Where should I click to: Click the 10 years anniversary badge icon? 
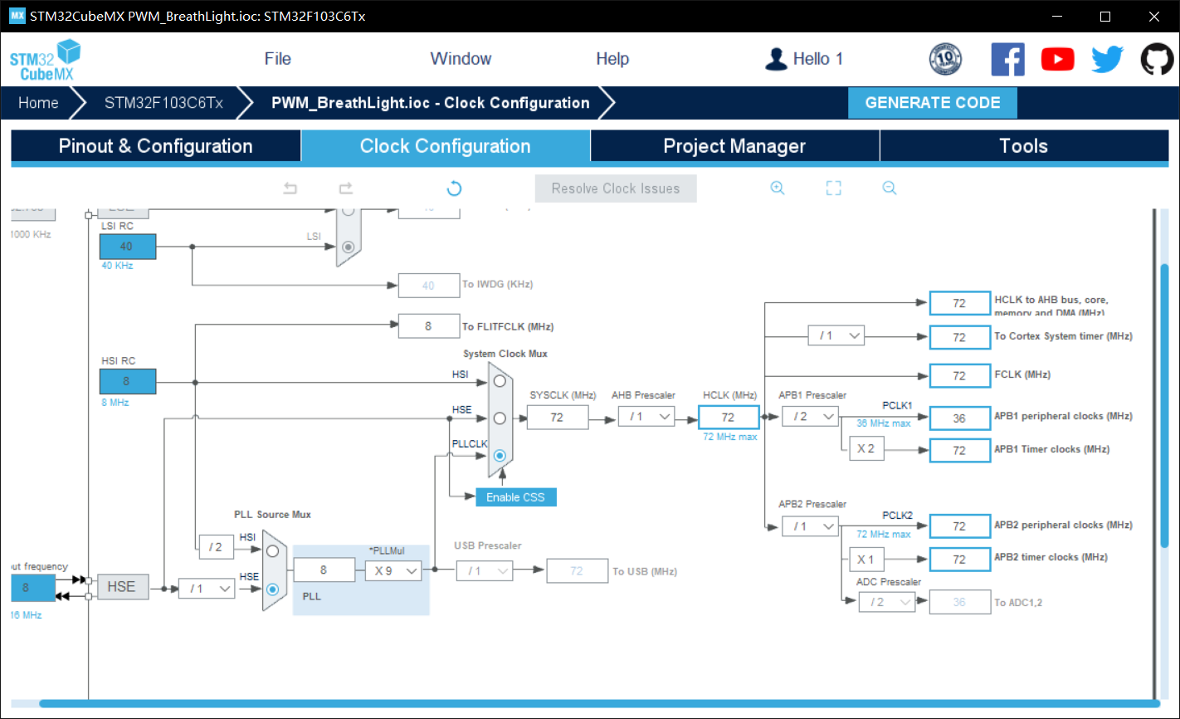(945, 59)
